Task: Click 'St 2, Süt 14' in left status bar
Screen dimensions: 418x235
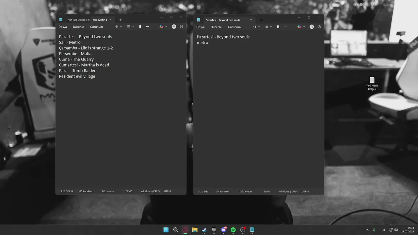Action: tap(67, 191)
